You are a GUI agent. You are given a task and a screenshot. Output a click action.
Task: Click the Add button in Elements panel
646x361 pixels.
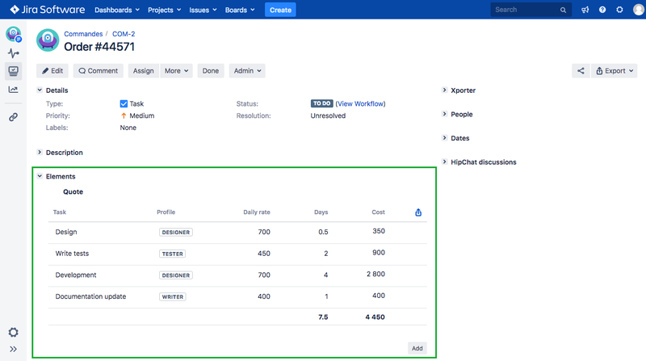coord(417,348)
